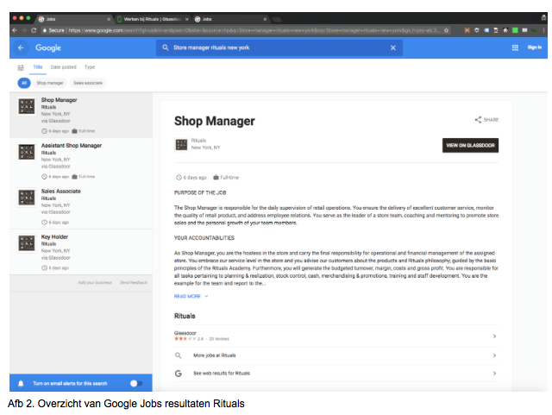552x415 pixels.
Task: Select the Type filter tab
Action: pos(90,67)
